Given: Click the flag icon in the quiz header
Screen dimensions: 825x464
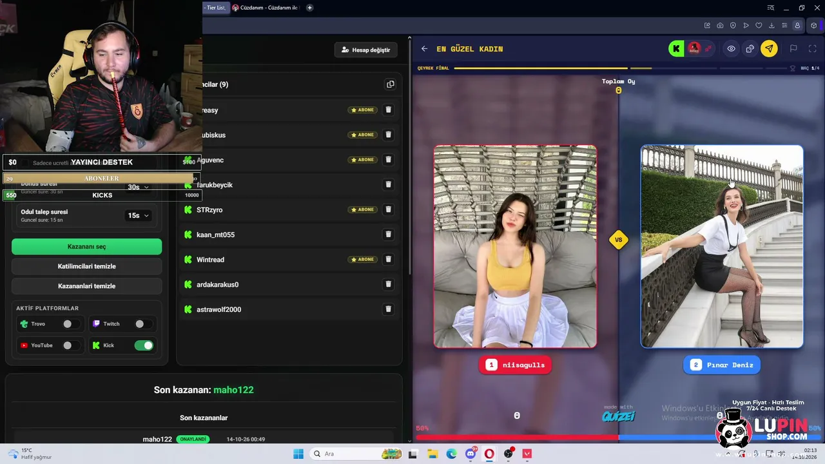Looking at the screenshot, I should 793,49.
